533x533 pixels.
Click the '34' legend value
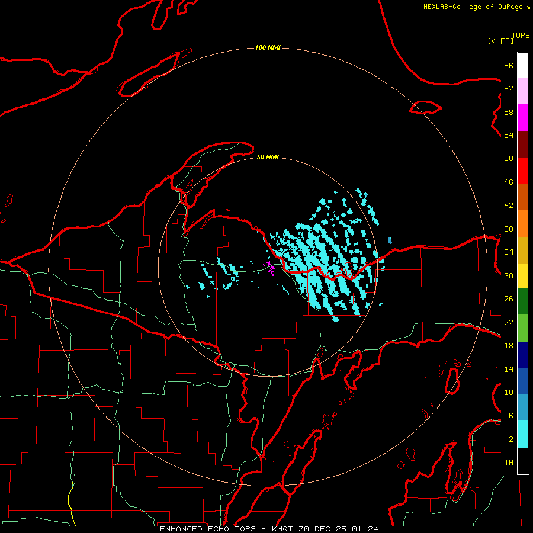(x=509, y=252)
